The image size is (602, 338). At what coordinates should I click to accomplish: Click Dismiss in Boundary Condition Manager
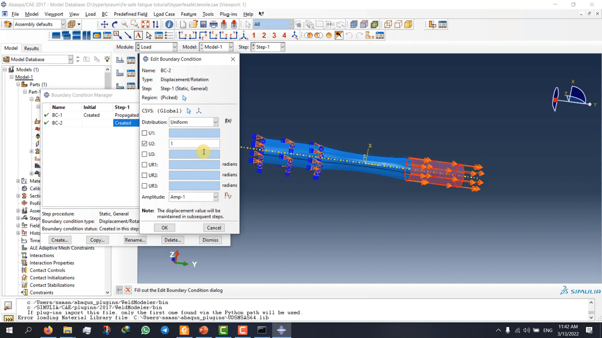click(210, 240)
